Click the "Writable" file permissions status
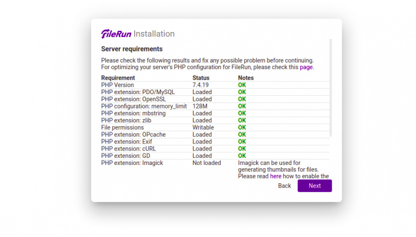This screenshot has width=416, height=237. click(x=203, y=127)
